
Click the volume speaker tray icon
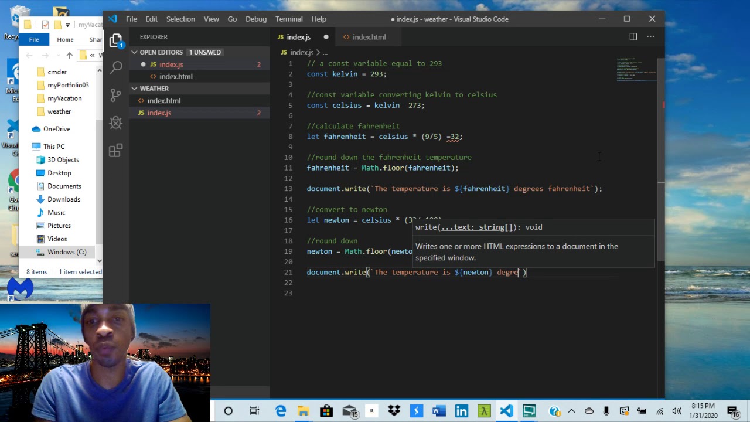pos(677,411)
